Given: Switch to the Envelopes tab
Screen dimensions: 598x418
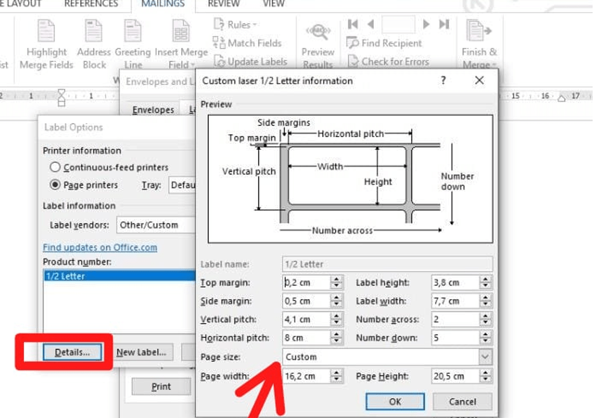Looking at the screenshot, I should (x=153, y=110).
